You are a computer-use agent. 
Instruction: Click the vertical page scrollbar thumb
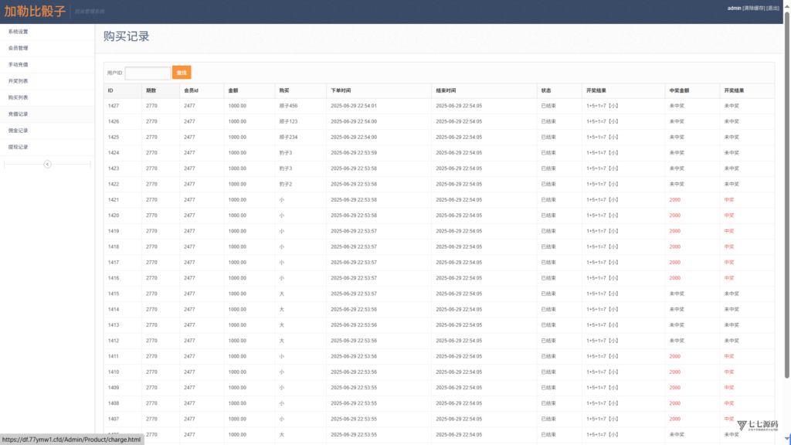pyautogui.click(x=787, y=194)
